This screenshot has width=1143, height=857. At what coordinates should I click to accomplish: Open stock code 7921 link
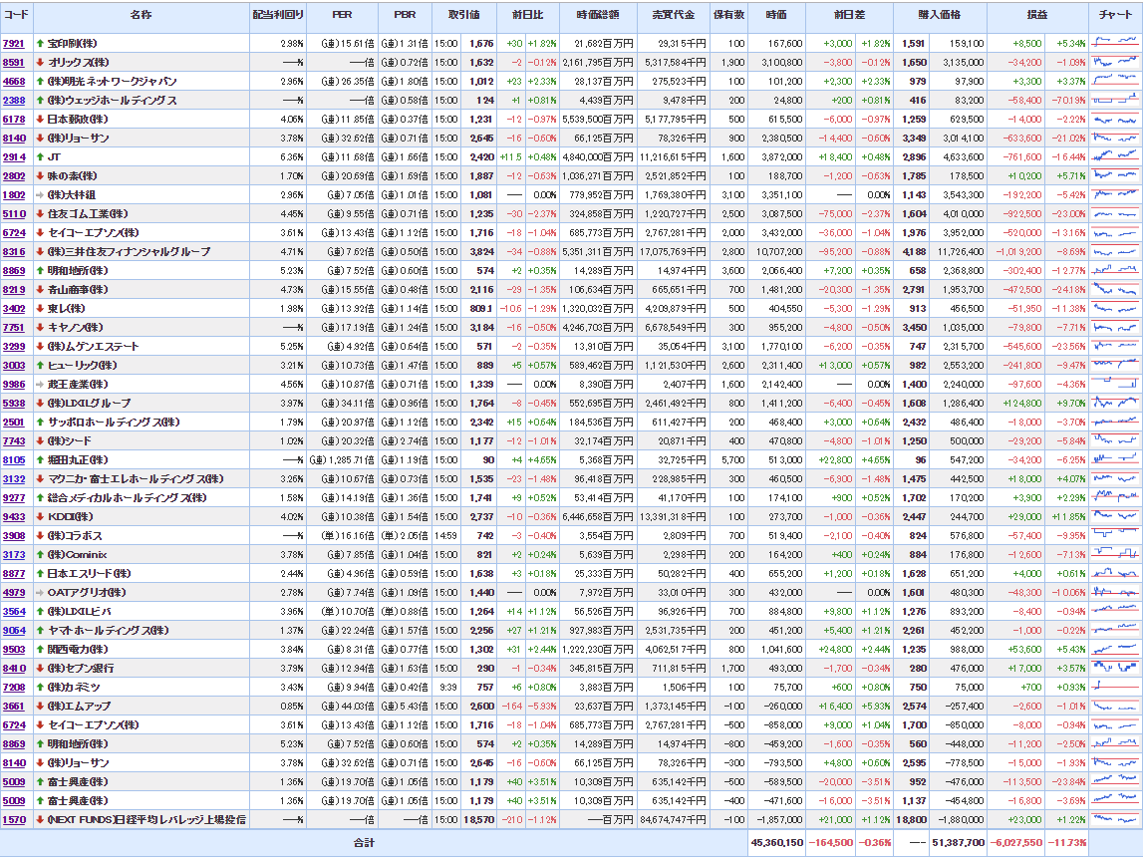pyautogui.click(x=14, y=44)
